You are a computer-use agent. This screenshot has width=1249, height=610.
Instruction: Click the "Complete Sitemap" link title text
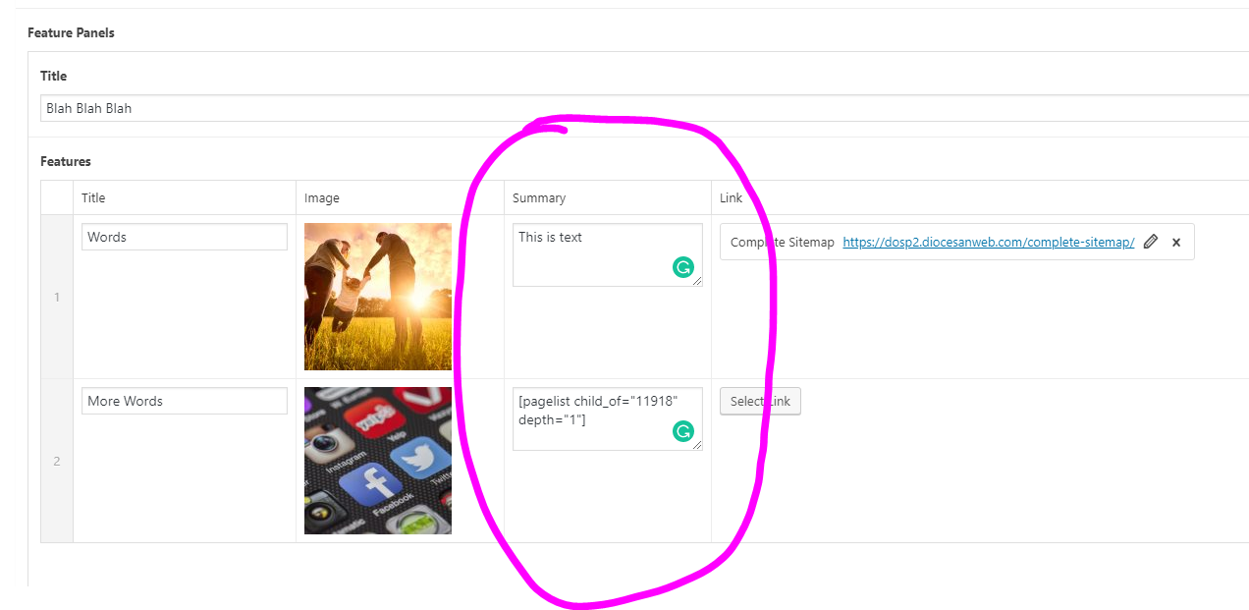783,243
